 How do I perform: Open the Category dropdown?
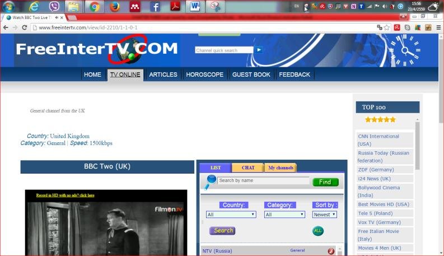point(284,215)
